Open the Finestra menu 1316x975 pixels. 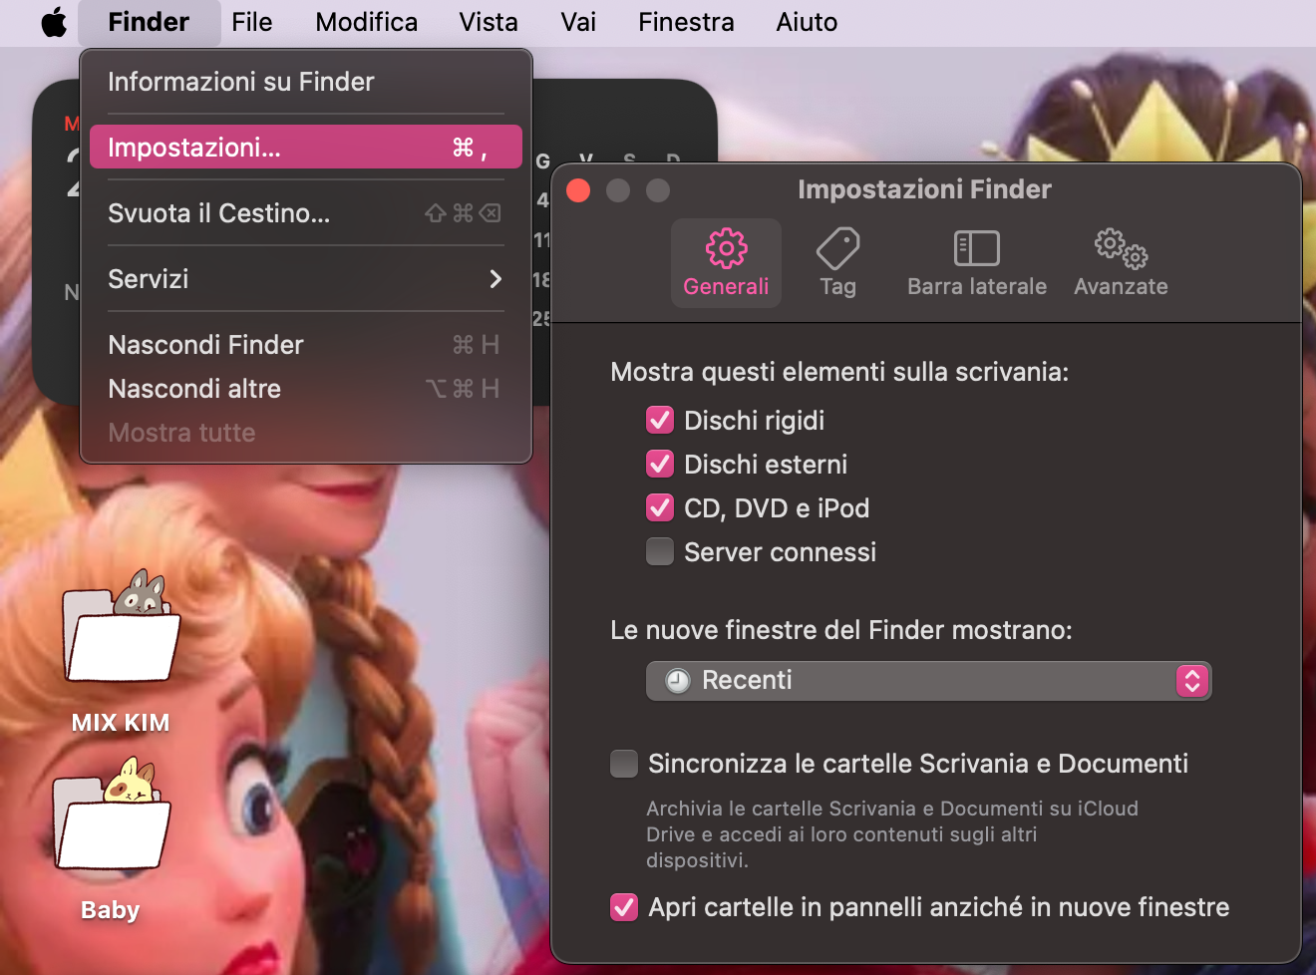686,22
